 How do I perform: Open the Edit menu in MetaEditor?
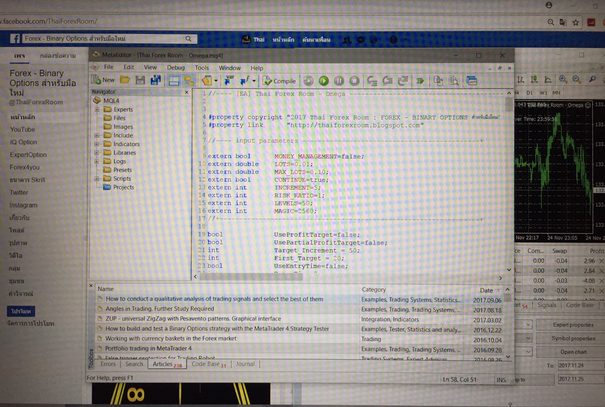click(x=129, y=67)
